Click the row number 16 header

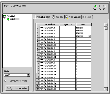pos(38,74)
